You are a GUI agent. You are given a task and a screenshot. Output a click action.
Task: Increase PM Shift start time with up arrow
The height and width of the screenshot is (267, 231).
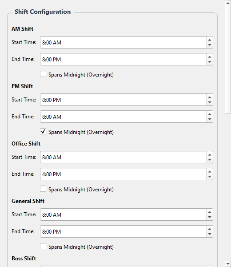210,97
